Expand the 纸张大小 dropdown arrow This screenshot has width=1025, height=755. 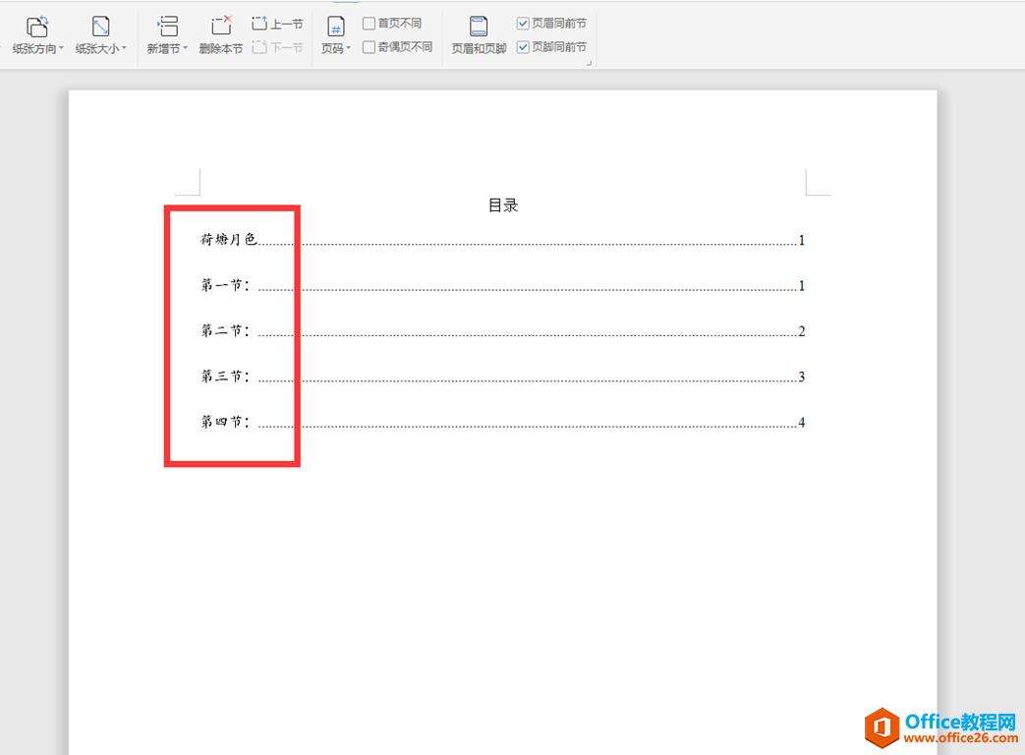[124, 48]
